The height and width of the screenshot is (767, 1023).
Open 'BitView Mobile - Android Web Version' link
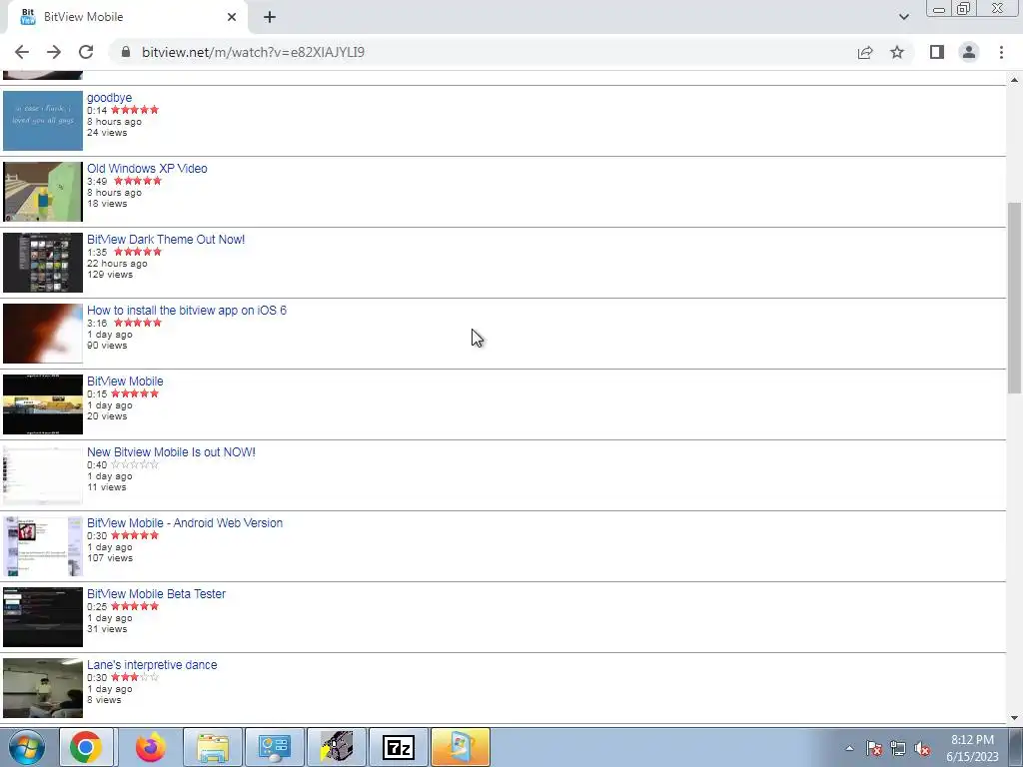pyautogui.click(x=185, y=523)
